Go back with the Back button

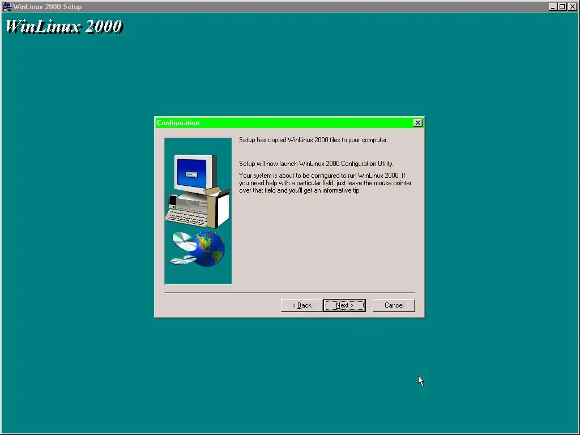[x=302, y=305]
